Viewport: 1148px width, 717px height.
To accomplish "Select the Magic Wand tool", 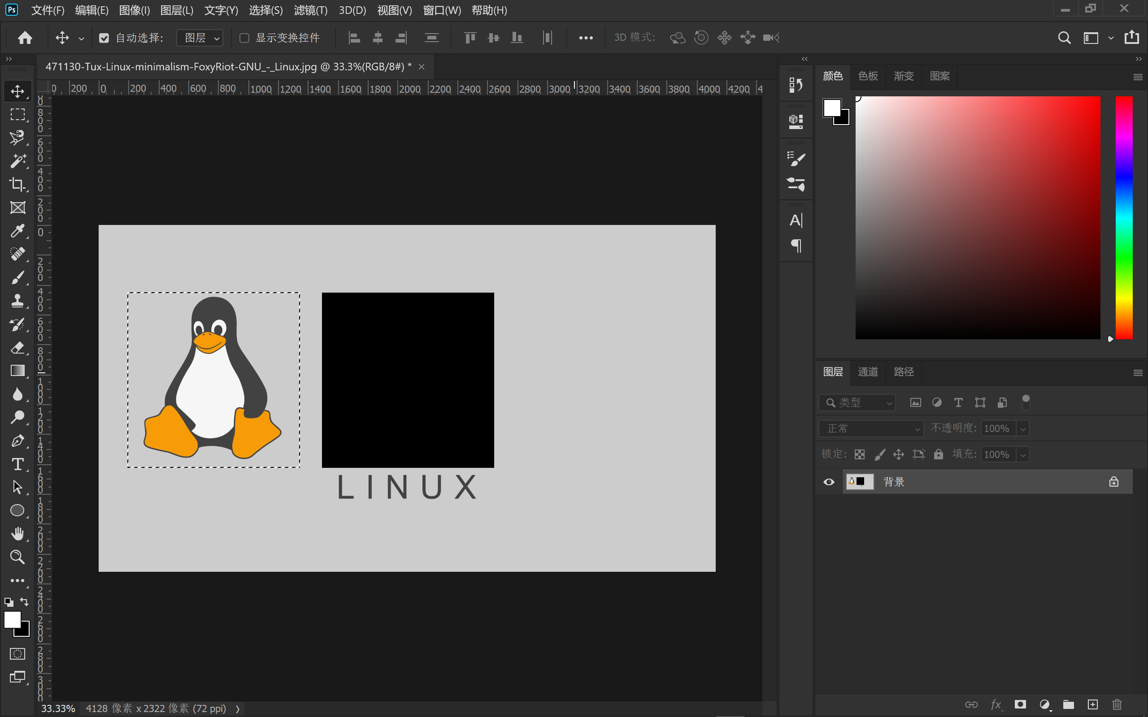I will [x=17, y=161].
